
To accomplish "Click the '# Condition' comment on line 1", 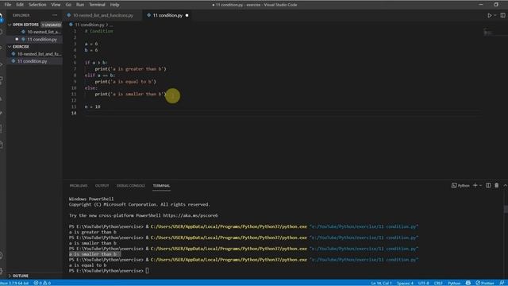I will pos(99,31).
